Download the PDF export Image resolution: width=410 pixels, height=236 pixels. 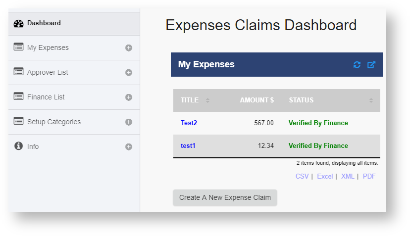pyautogui.click(x=369, y=176)
